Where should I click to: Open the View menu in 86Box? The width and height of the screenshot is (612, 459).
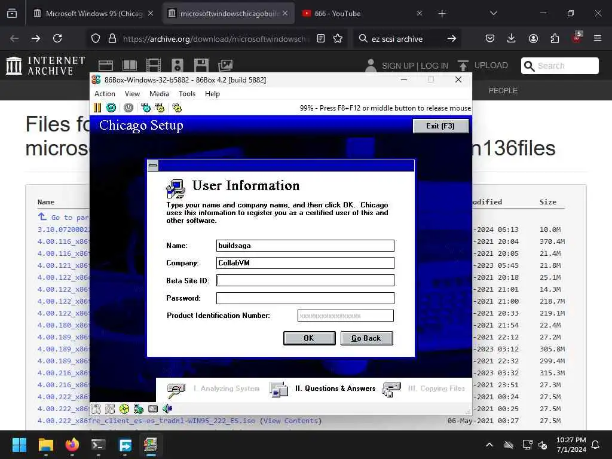click(132, 94)
